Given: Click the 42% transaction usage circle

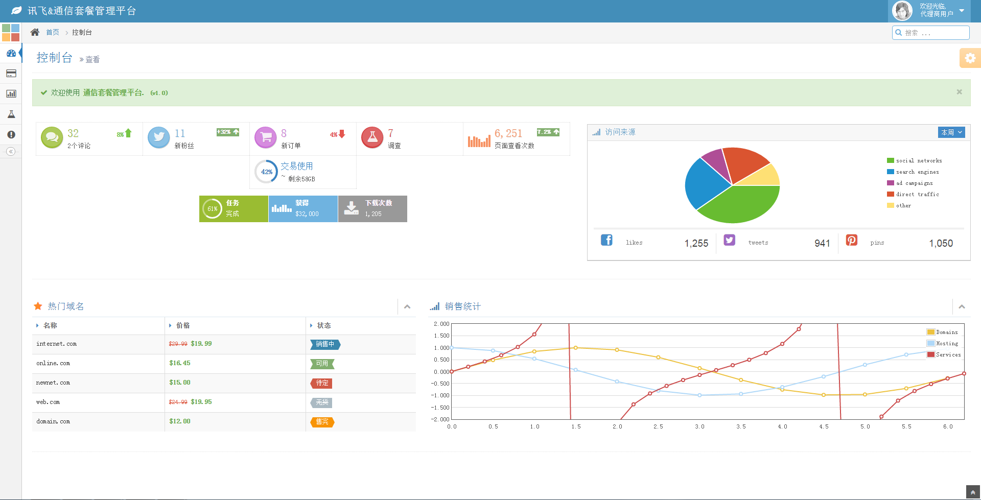Looking at the screenshot, I should (266, 172).
